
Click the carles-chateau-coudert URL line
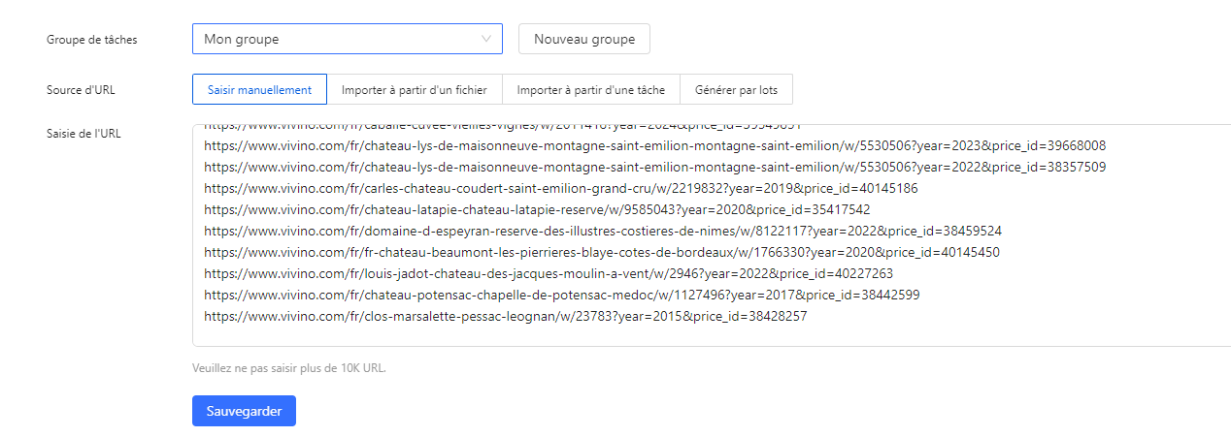pyautogui.click(x=560, y=188)
